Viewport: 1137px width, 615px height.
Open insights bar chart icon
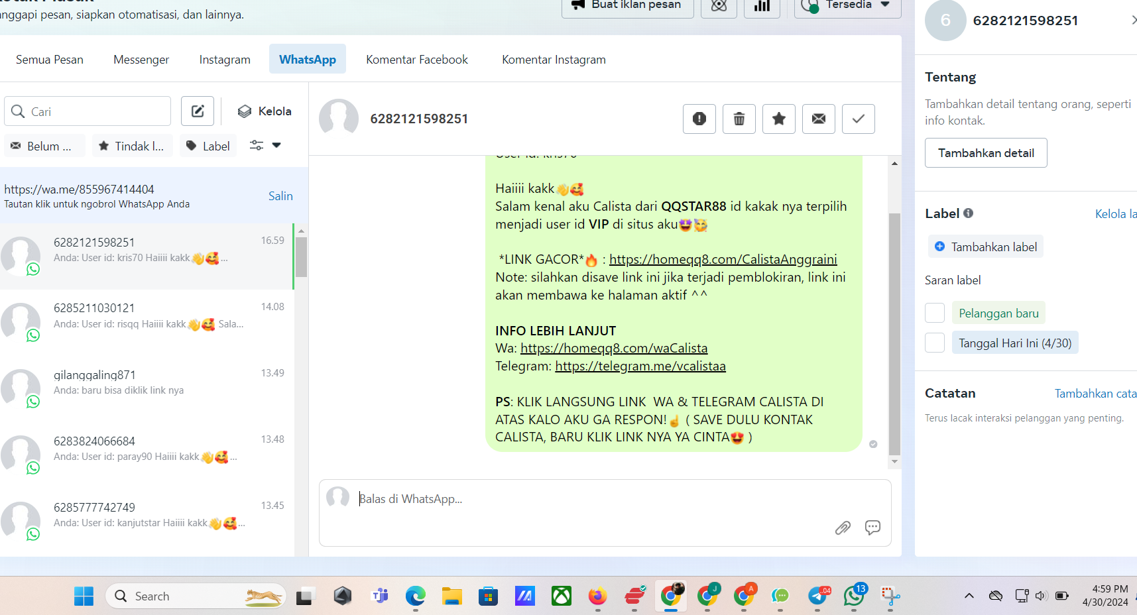pos(762,6)
